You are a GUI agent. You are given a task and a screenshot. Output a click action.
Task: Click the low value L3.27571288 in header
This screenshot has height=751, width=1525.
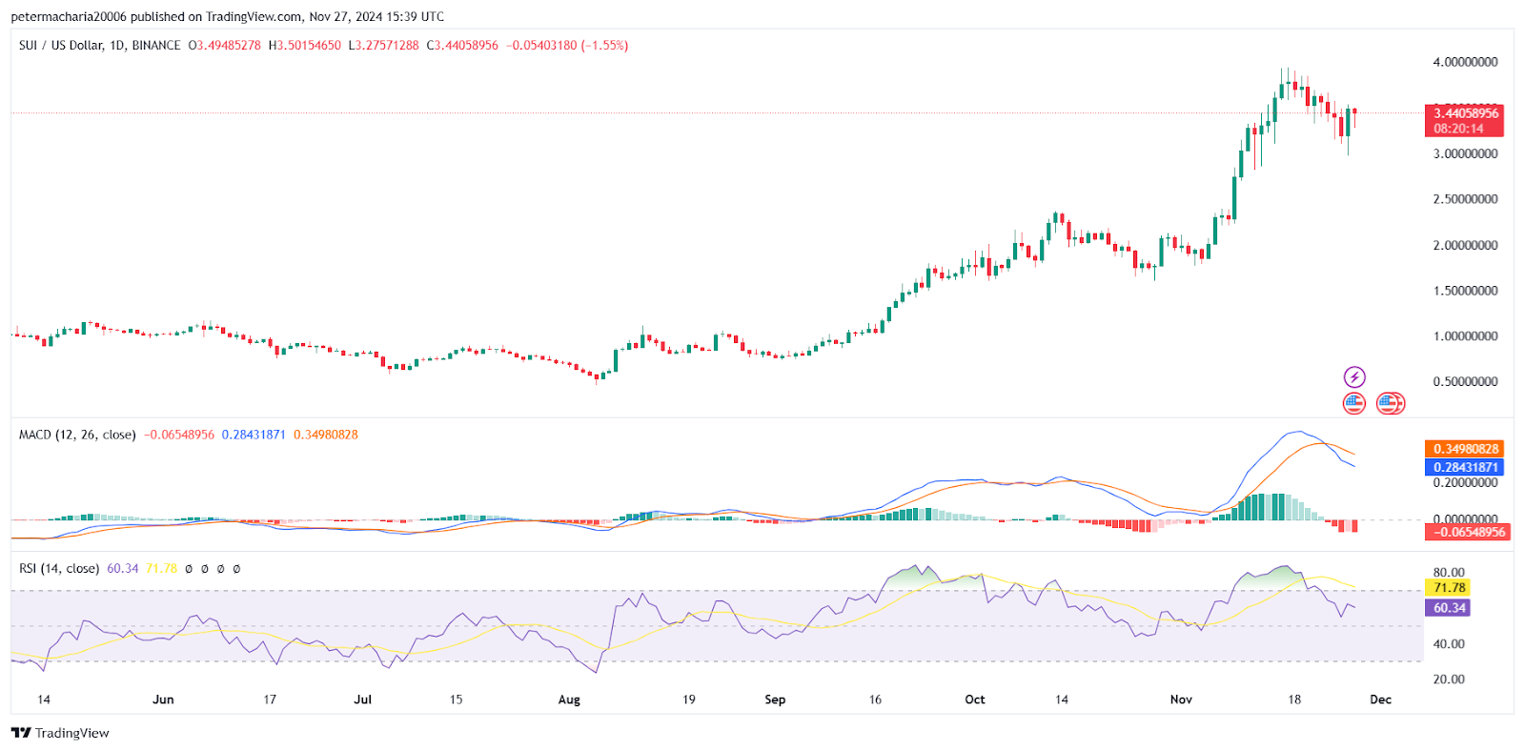pos(383,46)
